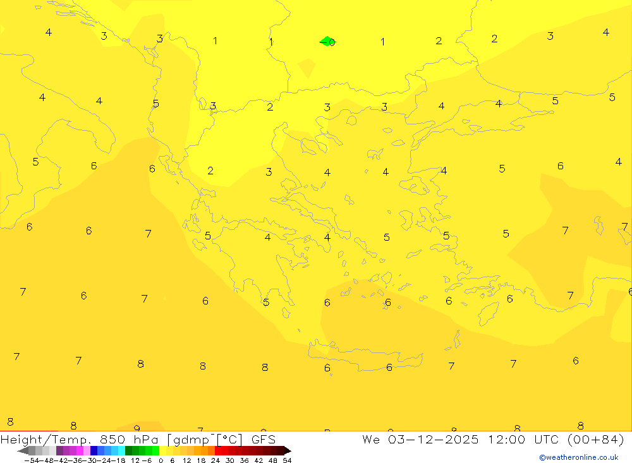The image size is (632, 463).
Task: Click the 9 value at bottom of map
Action: pyautogui.click(x=137, y=428)
